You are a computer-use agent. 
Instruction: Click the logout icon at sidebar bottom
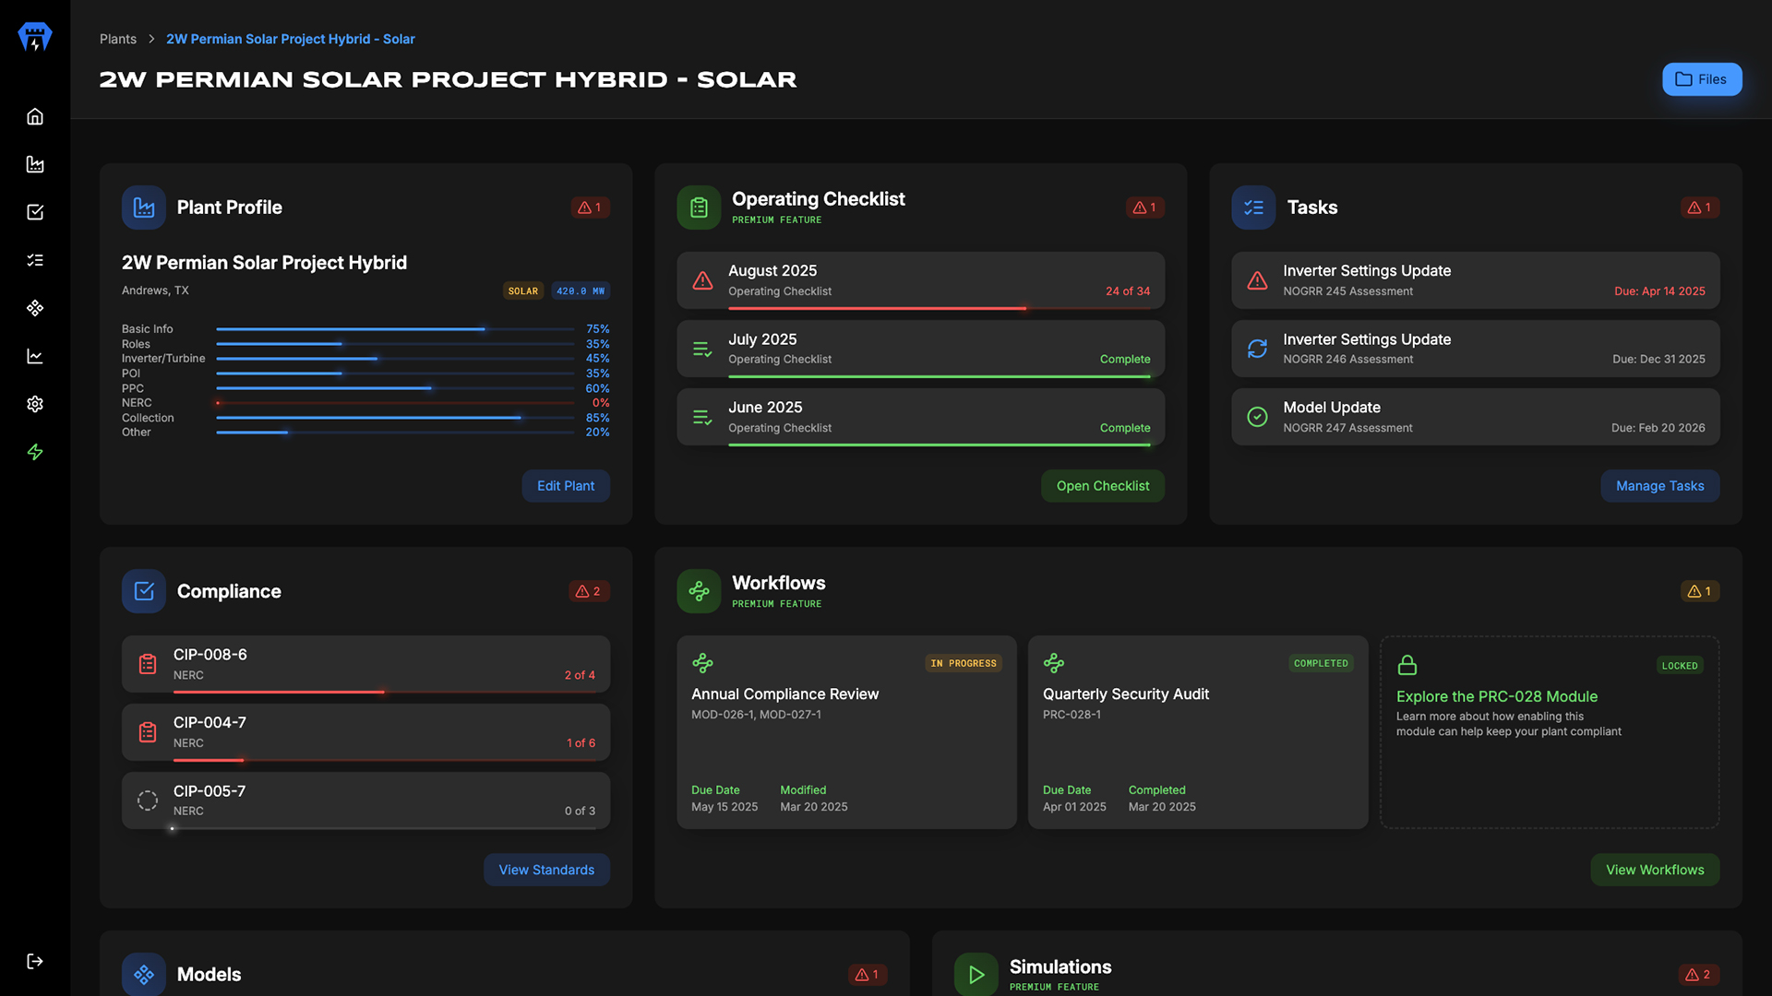(x=35, y=961)
